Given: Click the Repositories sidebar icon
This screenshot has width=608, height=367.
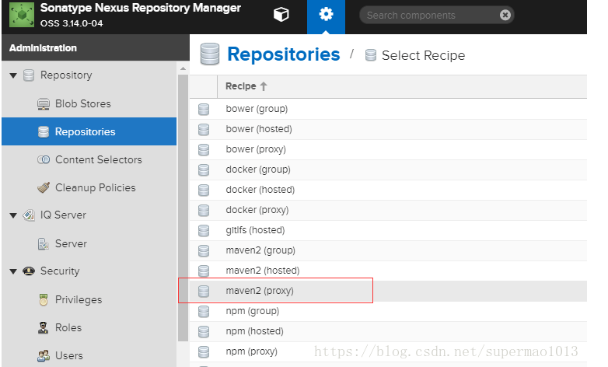Looking at the screenshot, I should (44, 132).
